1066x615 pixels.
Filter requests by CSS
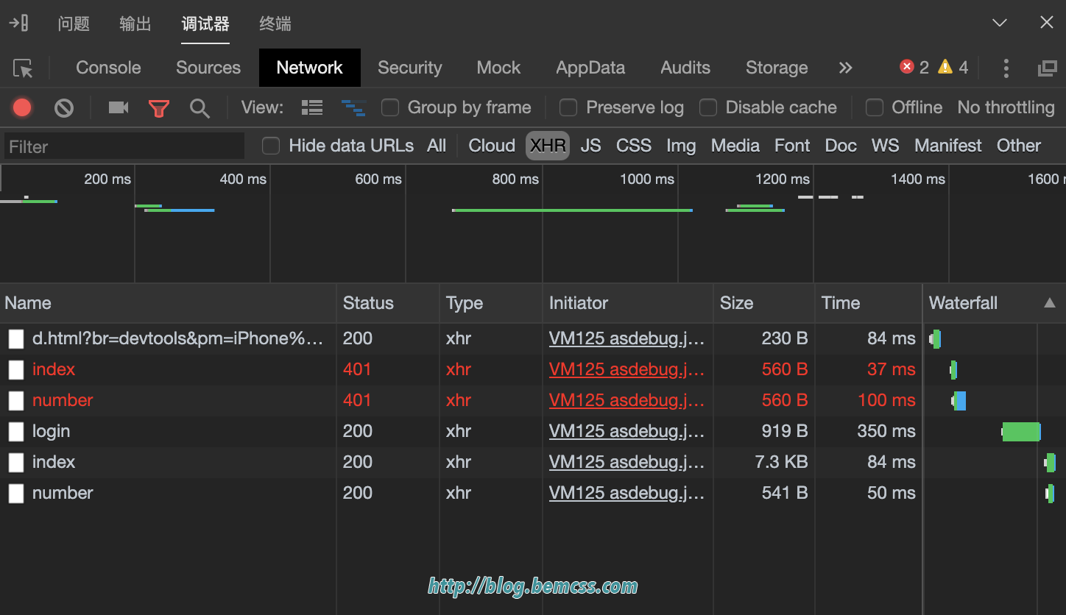tap(634, 146)
